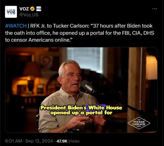Click the gold verified badge beside VOZ
Viewport: 164px width, 146px height.
coord(32,9)
